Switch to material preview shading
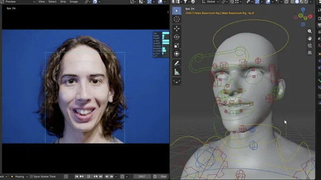Screen dimensions: 321x180 [301, 2]
